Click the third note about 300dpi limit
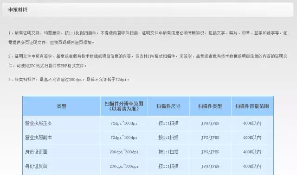This screenshot has height=175, width=297. pyautogui.click(x=69, y=80)
